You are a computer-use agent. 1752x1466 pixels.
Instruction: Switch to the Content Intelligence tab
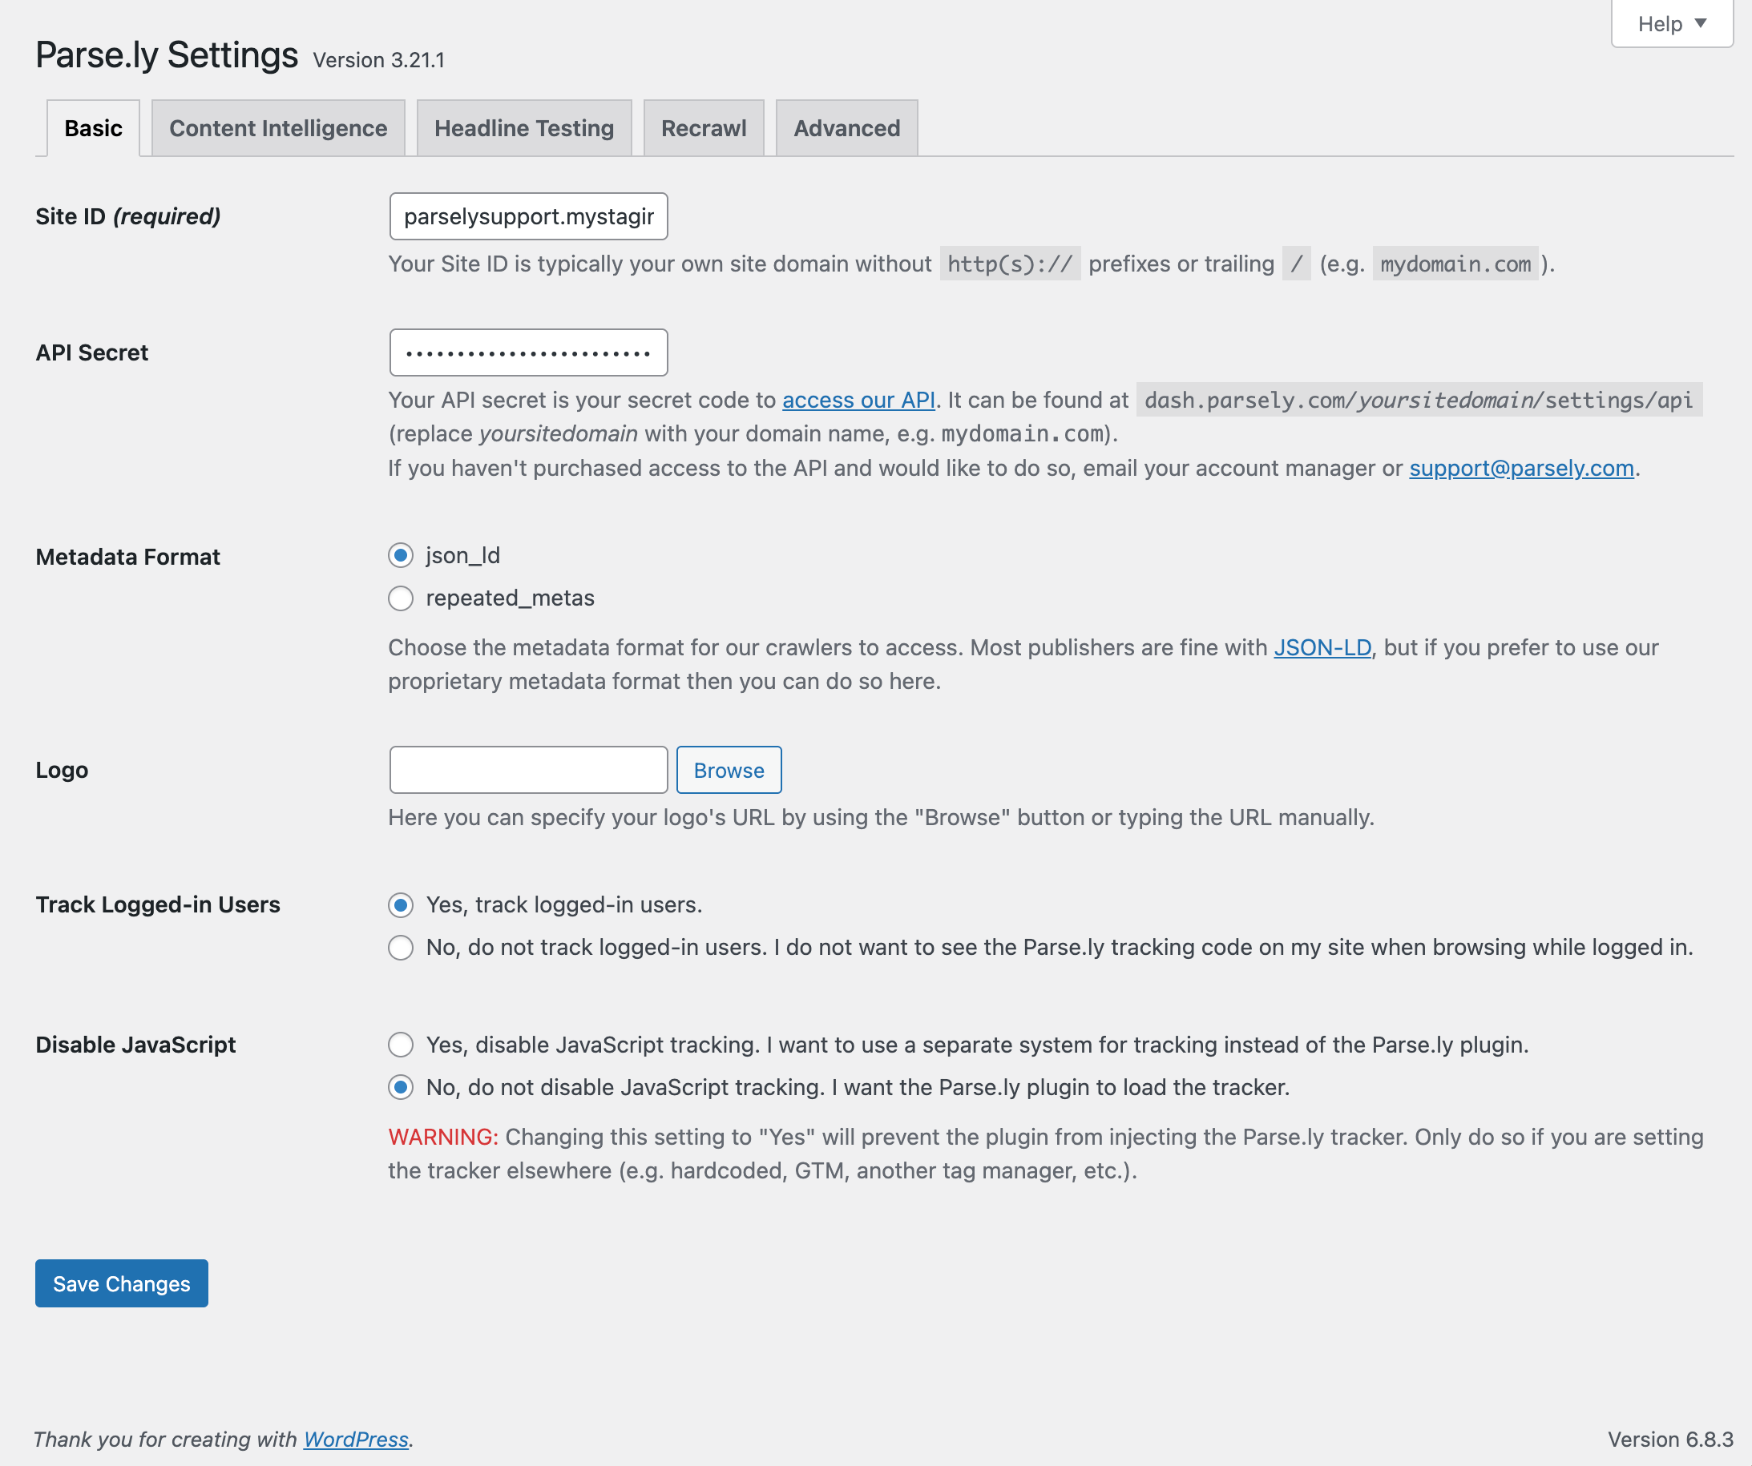(278, 128)
